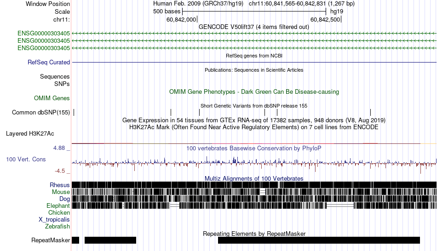The height and width of the screenshot is (251, 437).
Task: Click the Mouse alignment gap double-line
Action: pyautogui.click(x=263, y=192)
